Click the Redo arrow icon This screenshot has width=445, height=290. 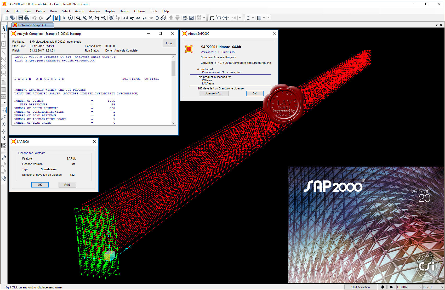(x=41, y=18)
